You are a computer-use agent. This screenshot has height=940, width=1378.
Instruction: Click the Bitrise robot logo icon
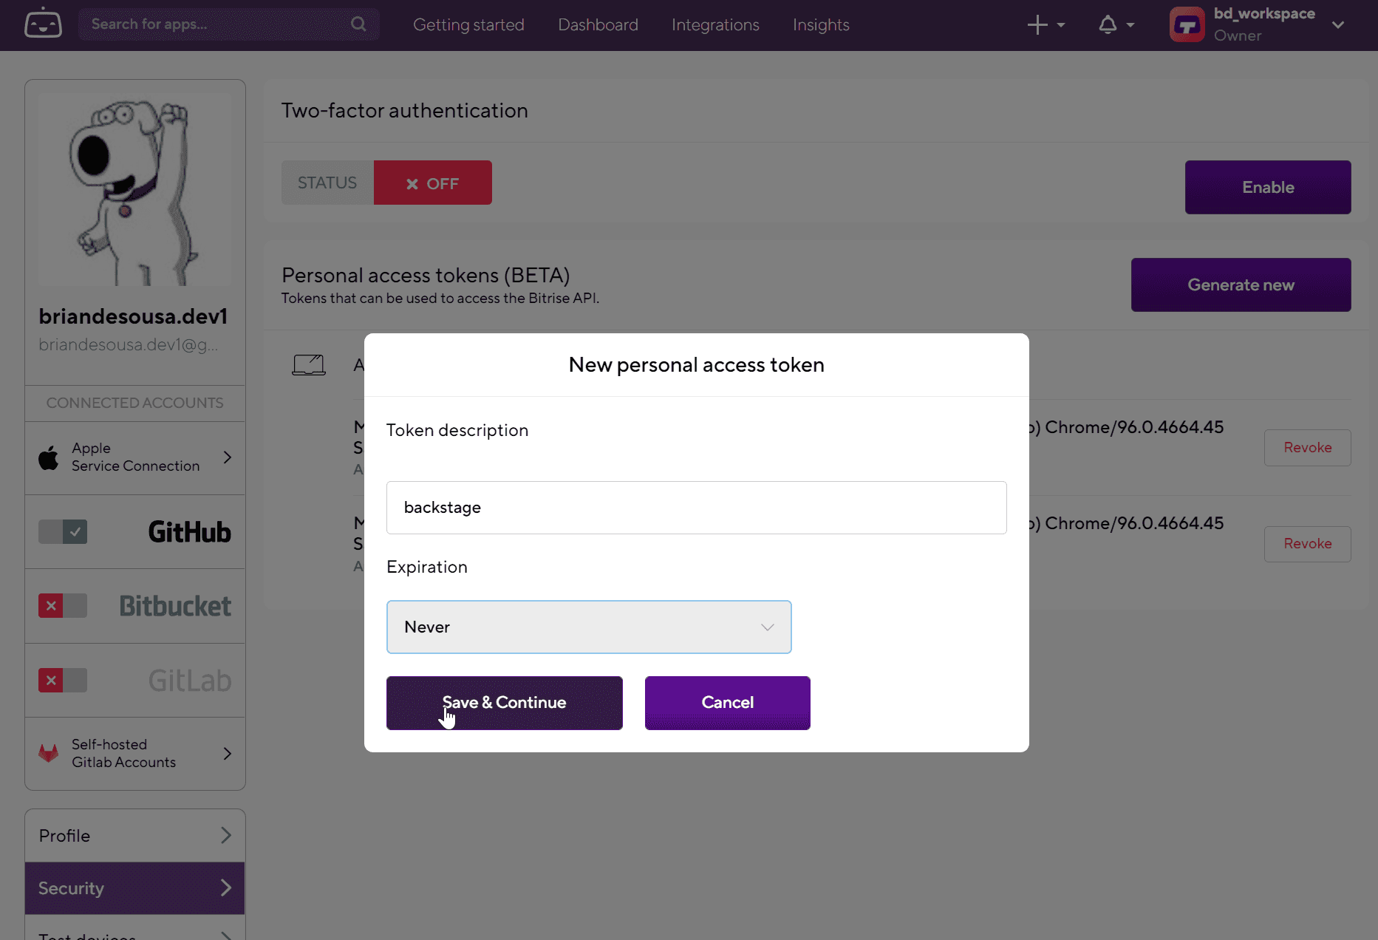43,24
